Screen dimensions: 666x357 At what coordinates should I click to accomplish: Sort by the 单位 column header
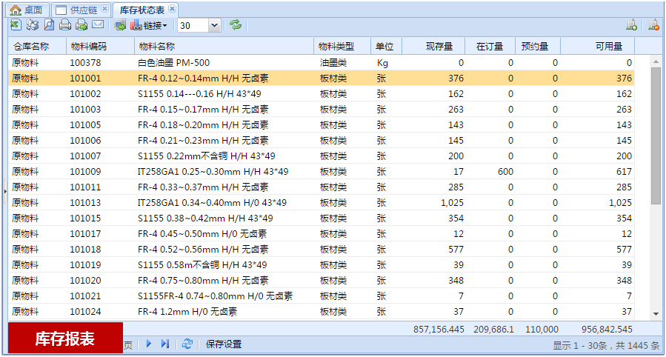click(x=386, y=46)
